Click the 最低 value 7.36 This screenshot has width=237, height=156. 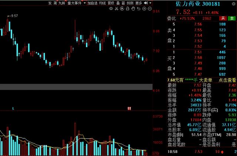tap(232, 95)
